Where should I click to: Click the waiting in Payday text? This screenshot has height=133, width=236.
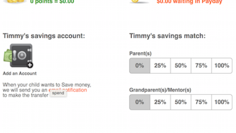point(189,2)
